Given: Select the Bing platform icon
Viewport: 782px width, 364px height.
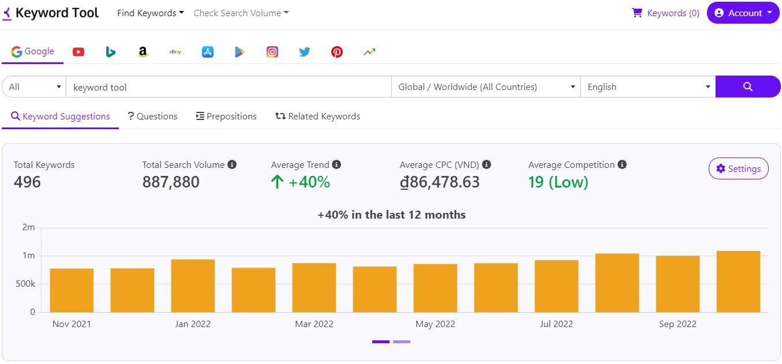Looking at the screenshot, I should pyautogui.click(x=110, y=51).
